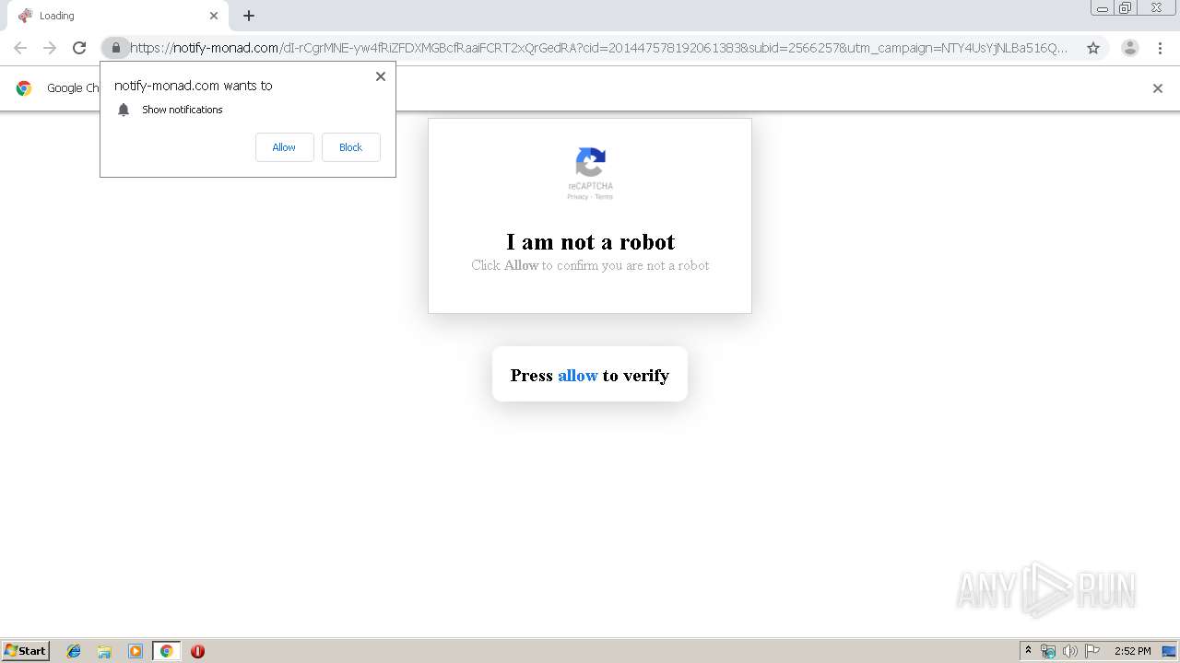Screen dimensions: 1180x663
Task: Go forward to next page
Action: [x=50, y=48]
